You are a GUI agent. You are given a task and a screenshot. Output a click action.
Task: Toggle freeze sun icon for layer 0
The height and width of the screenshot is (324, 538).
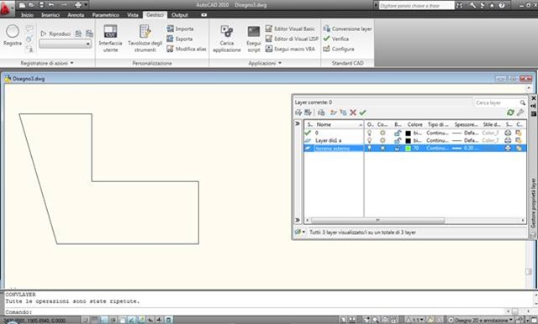tap(382, 133)
